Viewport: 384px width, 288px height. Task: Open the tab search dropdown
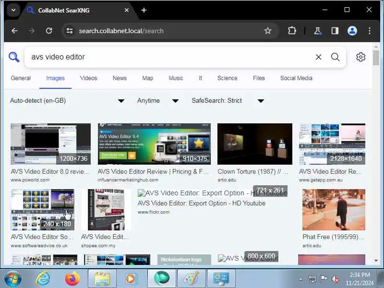tap(13, 10)
